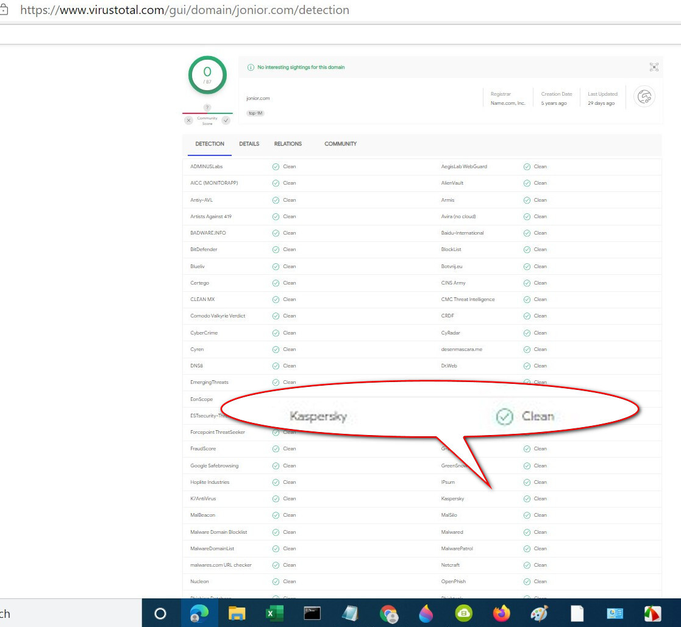Open the RELATIONS tab

[288, 144]
